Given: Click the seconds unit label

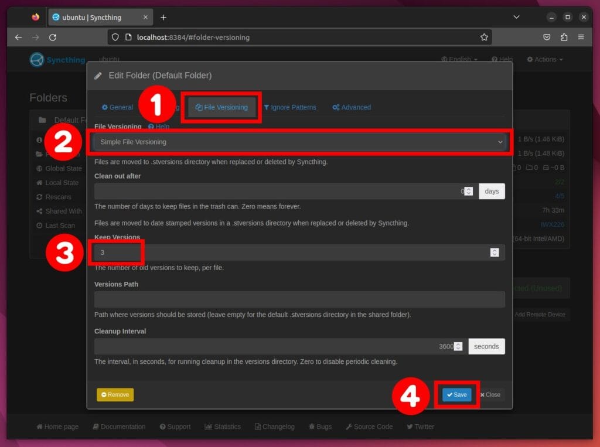Looking at the screenshot, I should [x=486, y=346].
